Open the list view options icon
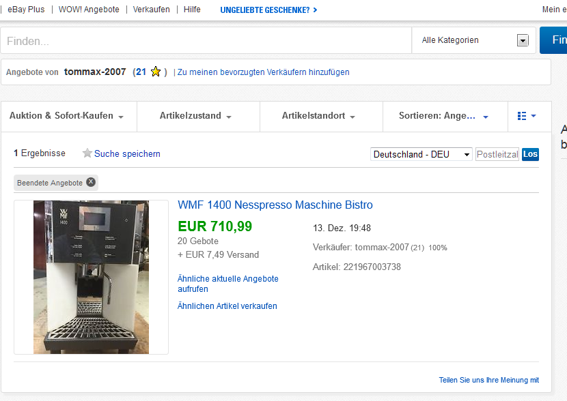The height and width of the screenshot is (401, 567). [x=525, y=116]
